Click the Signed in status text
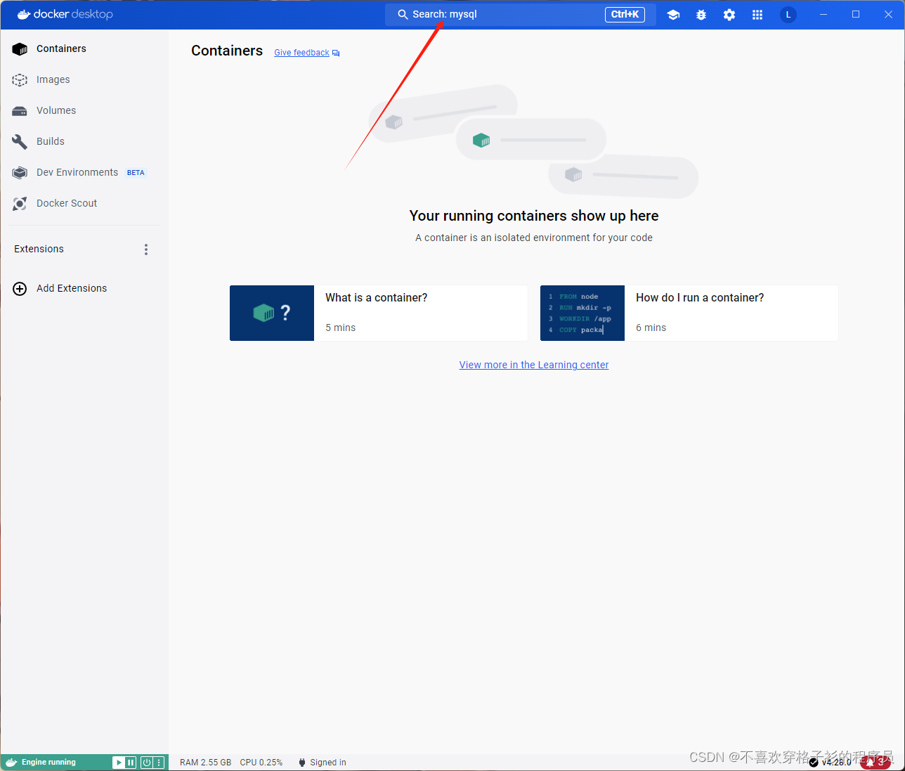The width and height of the screenshot is (905, 771). coord(328,763)
